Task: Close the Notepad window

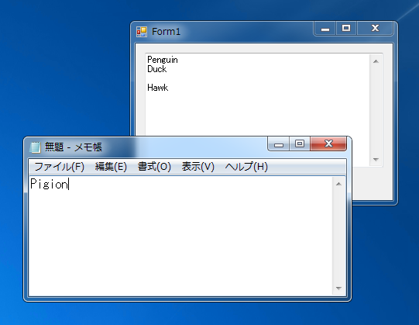Action: pos(328,143)
